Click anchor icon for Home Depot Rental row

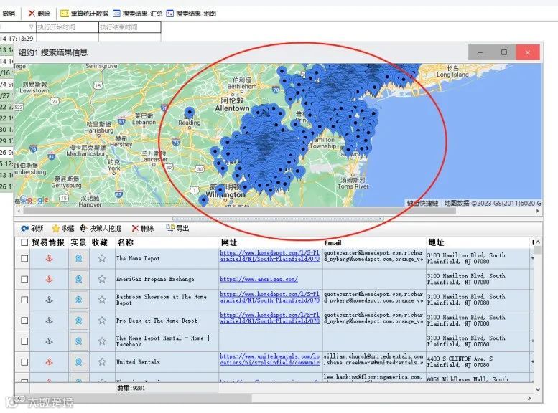click(49, 341)
